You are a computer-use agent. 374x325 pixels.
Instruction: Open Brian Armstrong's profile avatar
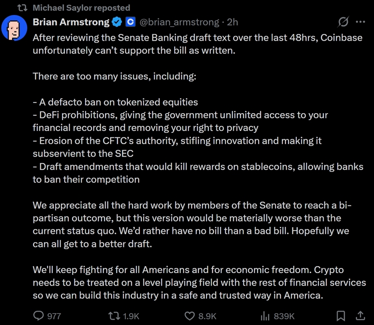(x=14, y=29)
